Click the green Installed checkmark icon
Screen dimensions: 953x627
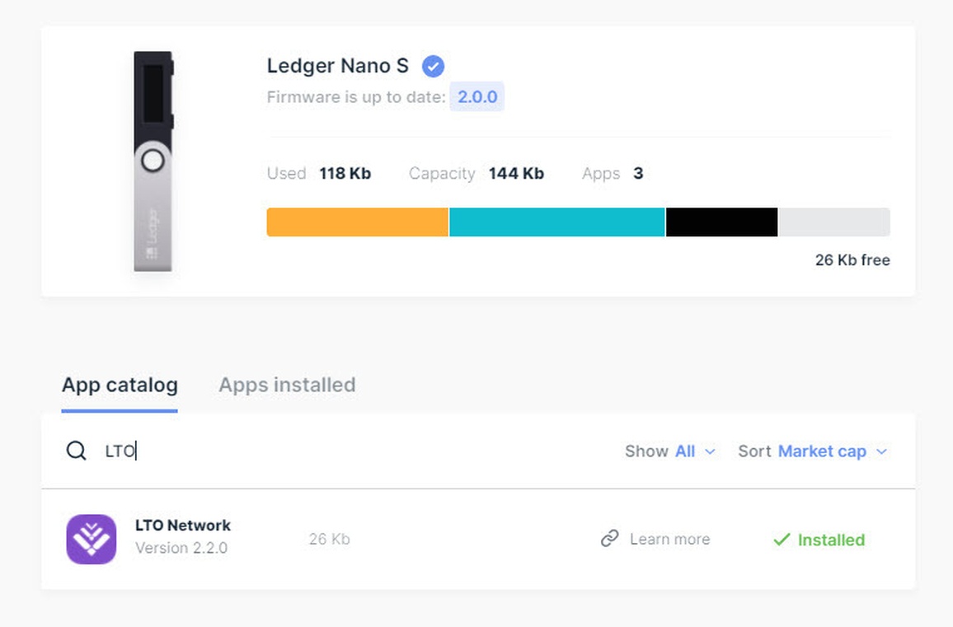[782, 540]
